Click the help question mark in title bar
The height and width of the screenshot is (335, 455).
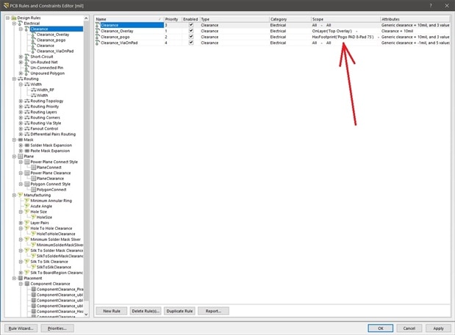point(431,6)
